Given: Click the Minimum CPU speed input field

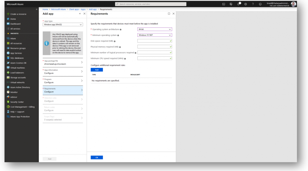Looking at the screenshot, I should point(155,58).
